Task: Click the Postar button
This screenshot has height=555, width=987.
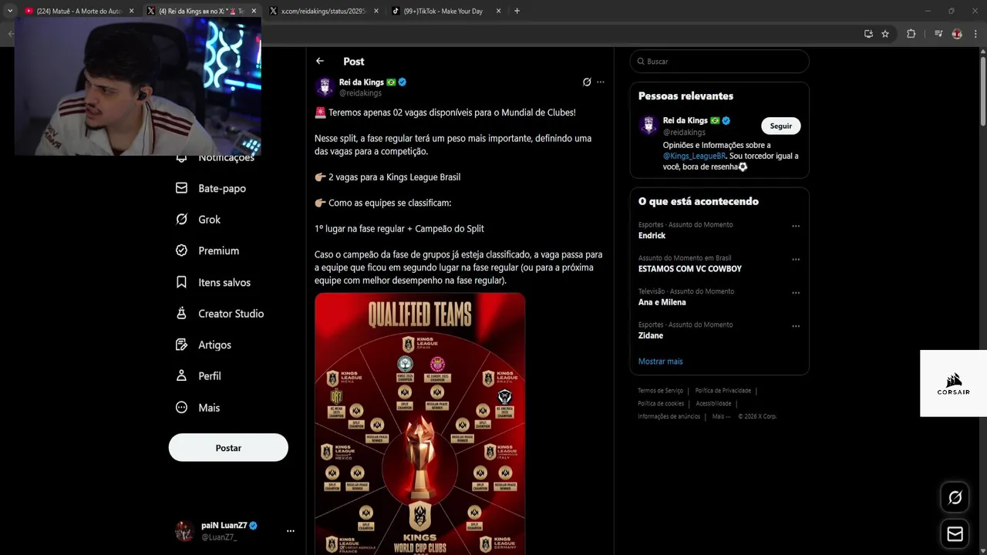Action: tap(228, 448)
